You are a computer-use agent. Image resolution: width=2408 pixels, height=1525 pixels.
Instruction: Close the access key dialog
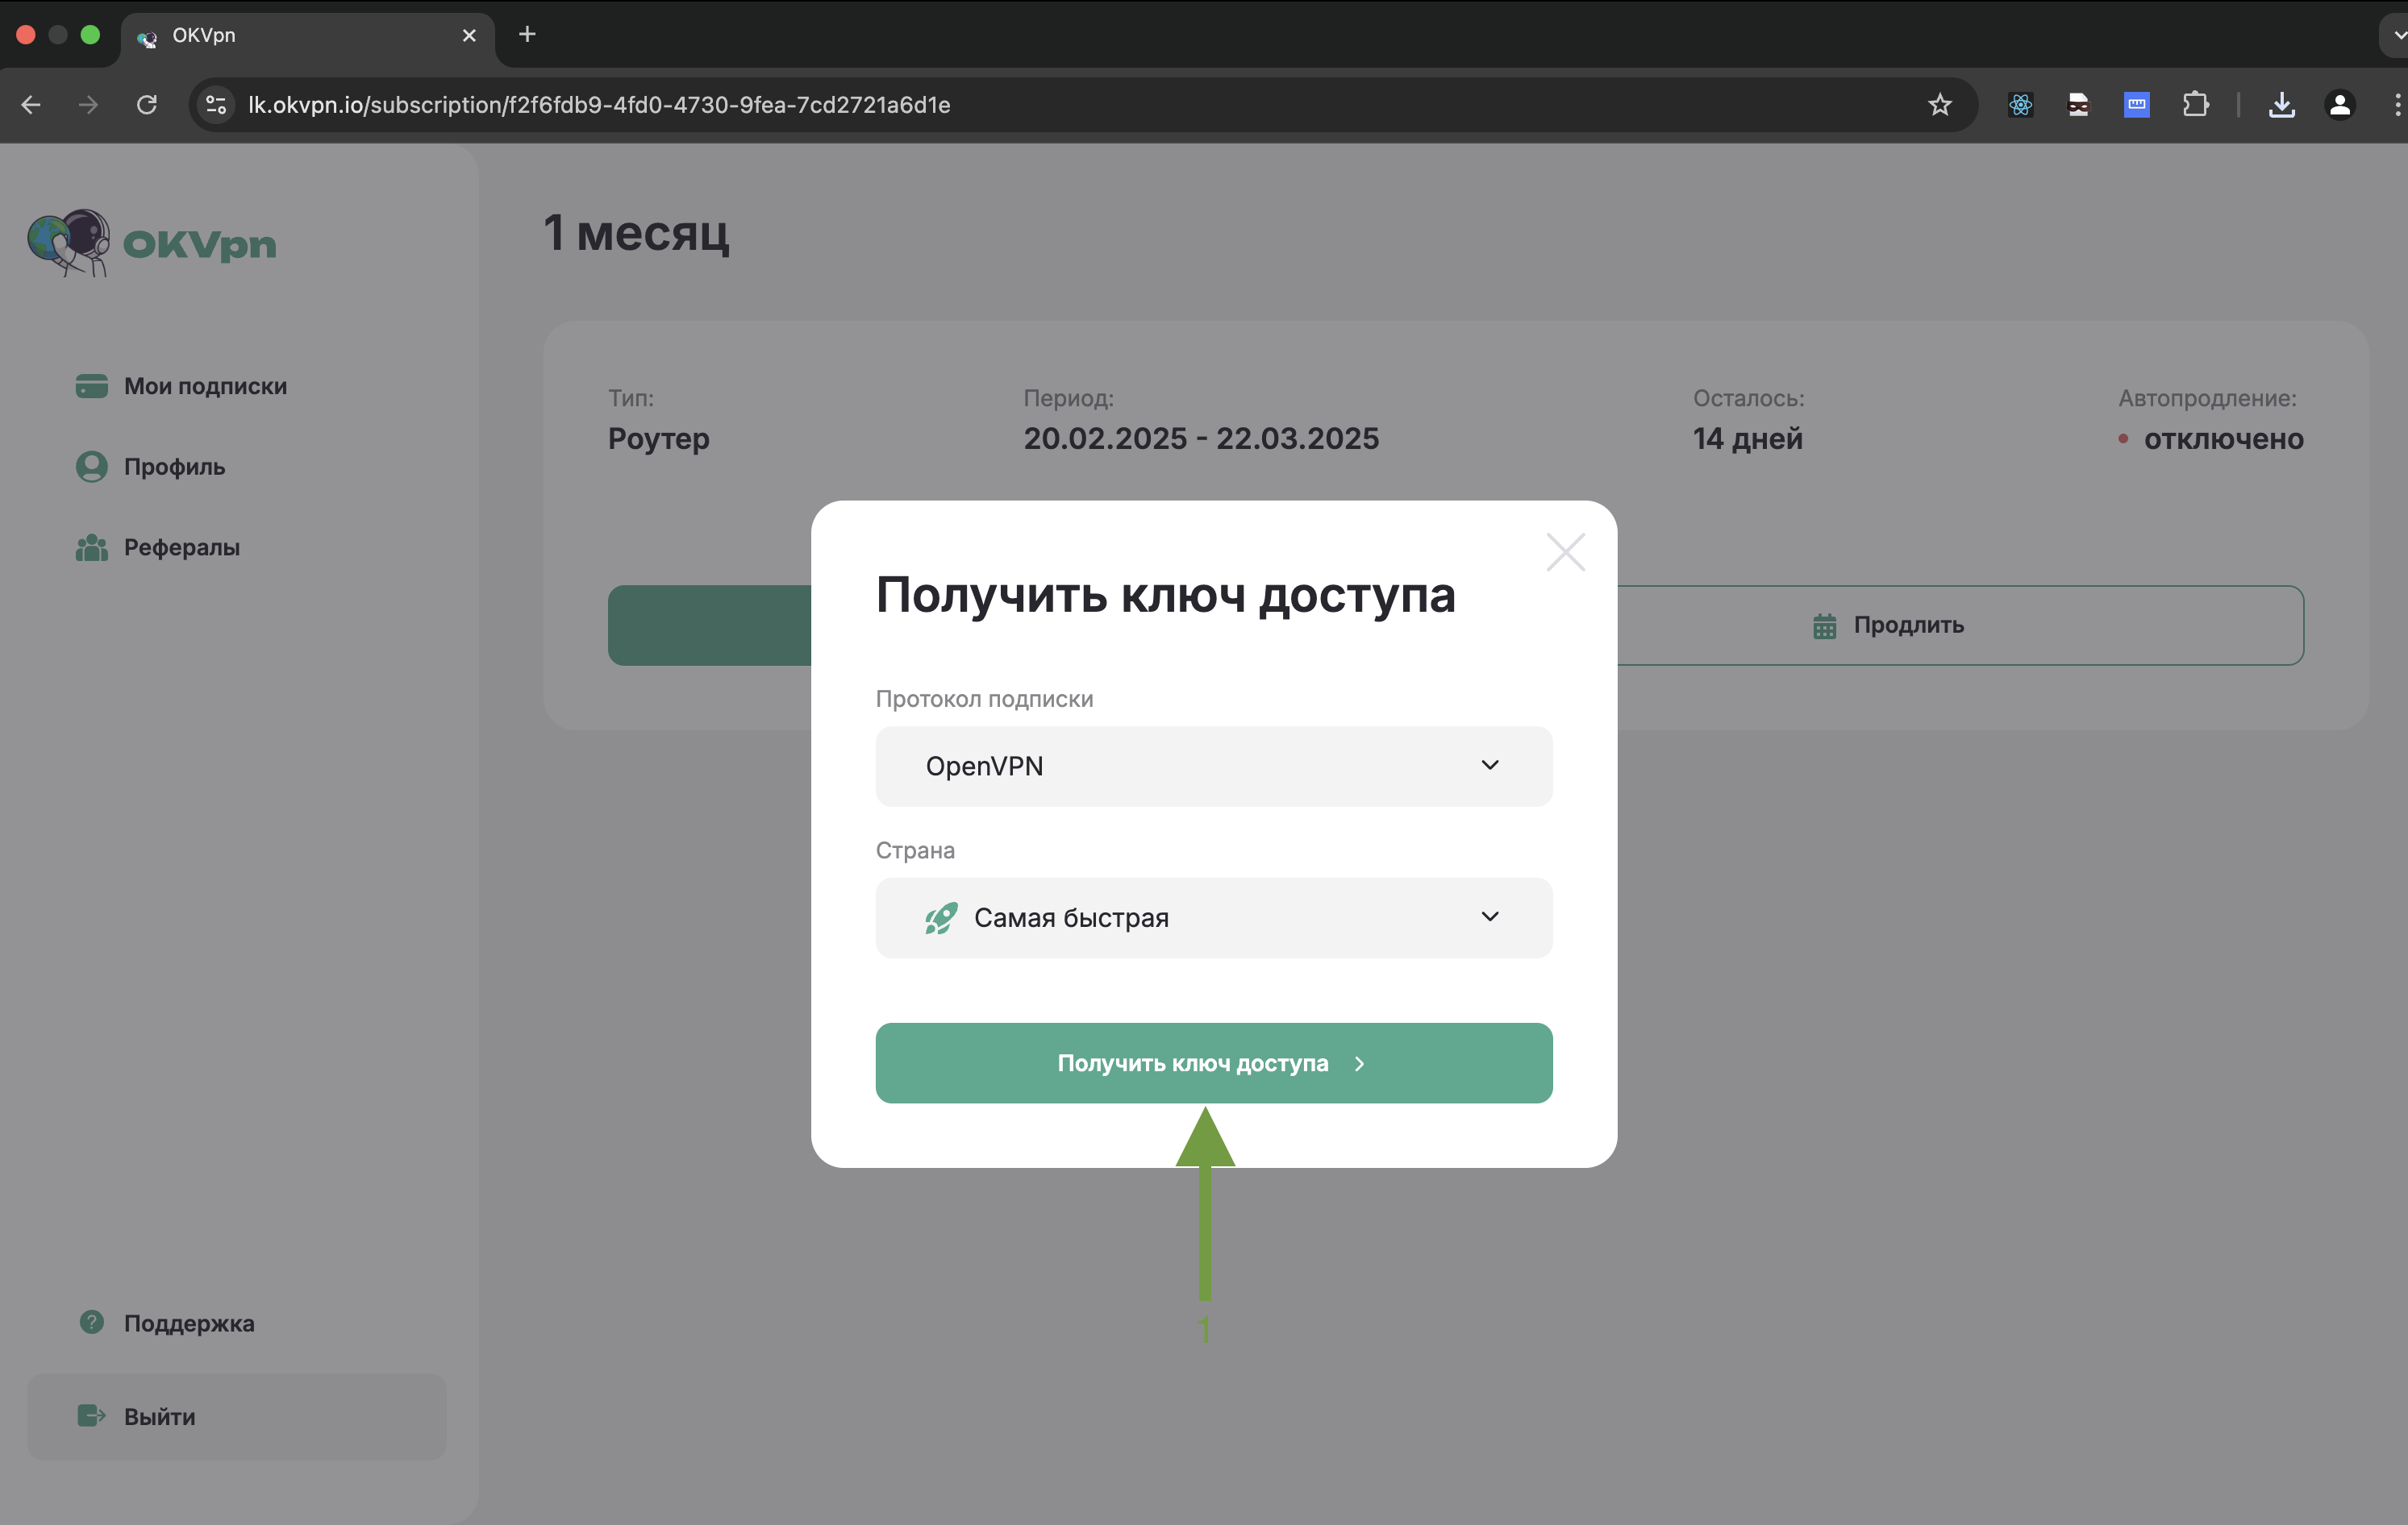pyautogui.click(x=1565, y=551)
